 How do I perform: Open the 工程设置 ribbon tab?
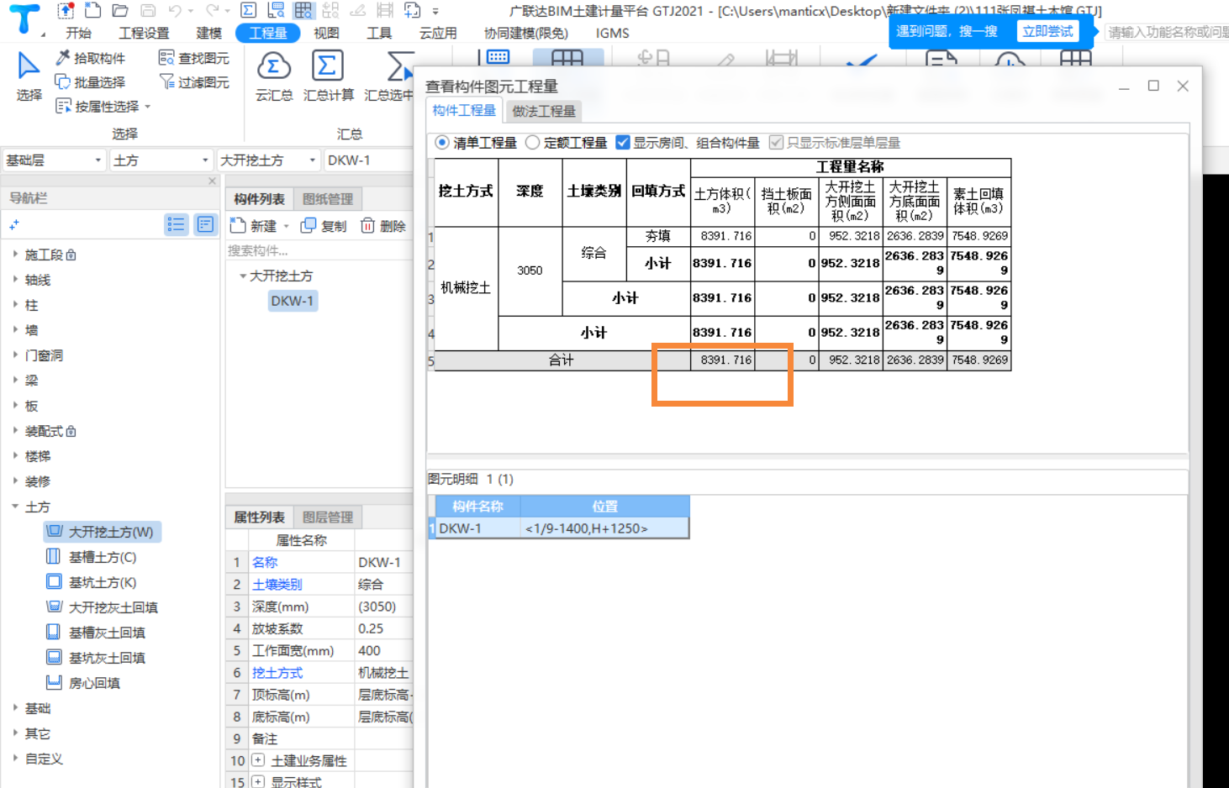[144, 33]
